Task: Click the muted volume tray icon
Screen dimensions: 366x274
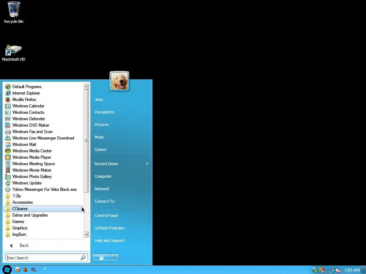Action: point(338,270)
